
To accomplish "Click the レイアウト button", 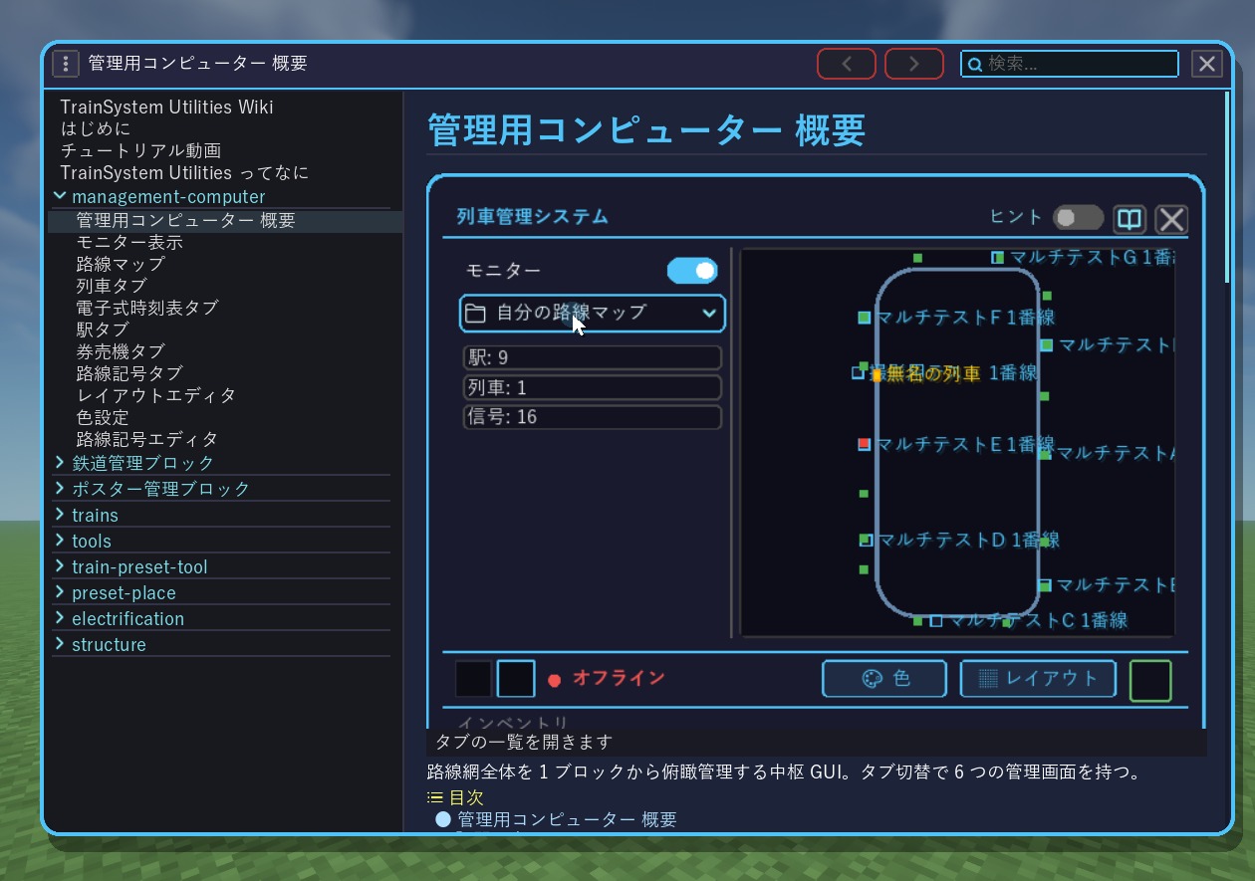I will [1038, 679].
